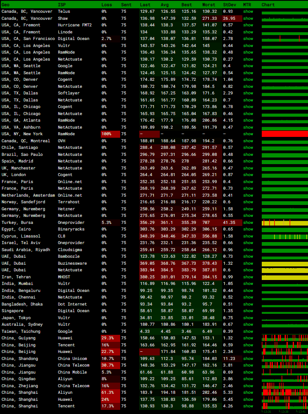The width and height of the screenshot is (308, 414).
Task: Click the 100% loss cell for New York
Action: point(111,134)
